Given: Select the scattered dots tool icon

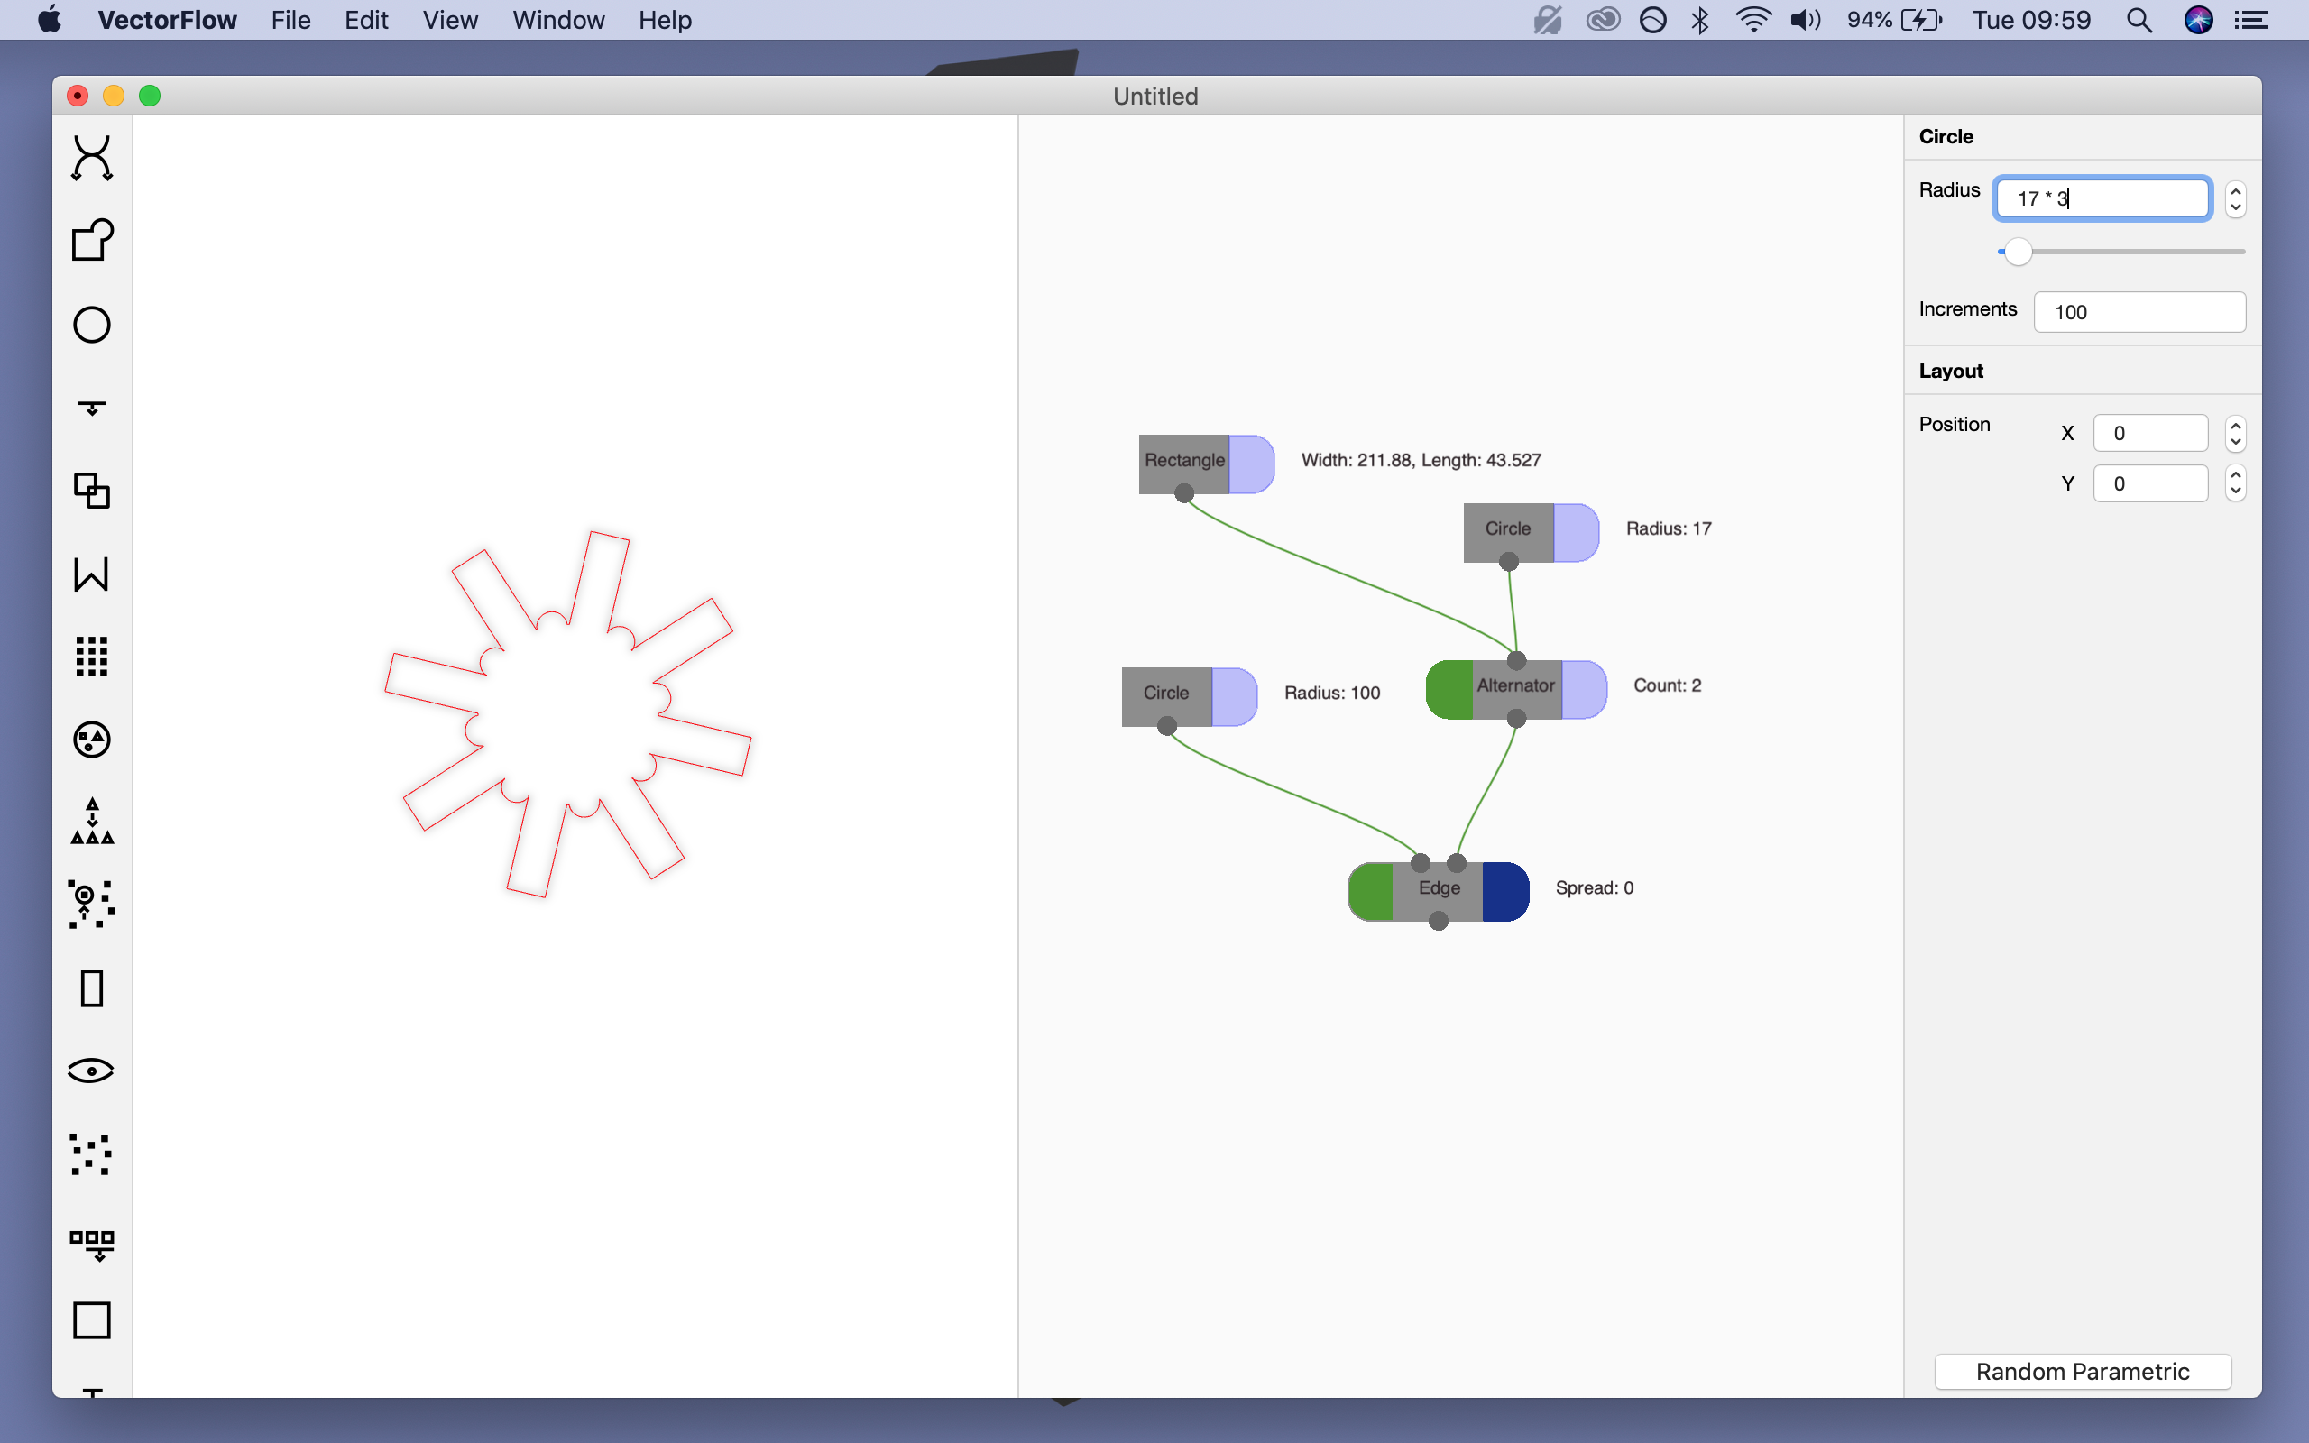Looking at the screenshot, I should pos(92,1154).
